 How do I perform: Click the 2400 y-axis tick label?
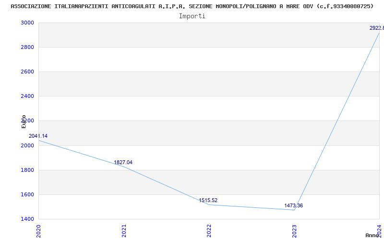pyautogui.click(x=27, y=96)
